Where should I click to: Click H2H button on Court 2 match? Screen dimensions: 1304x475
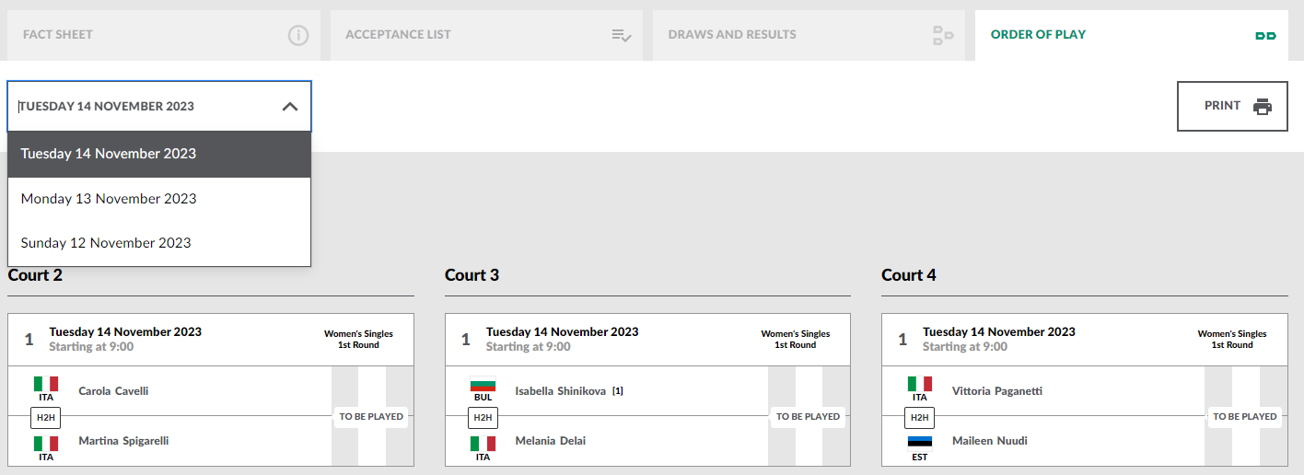(46, 417)
